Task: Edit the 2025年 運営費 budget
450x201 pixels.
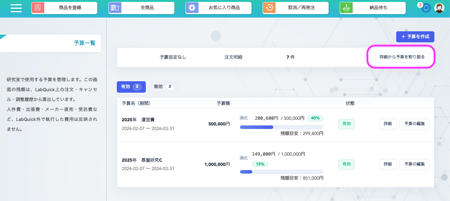Action: [414, 124]
